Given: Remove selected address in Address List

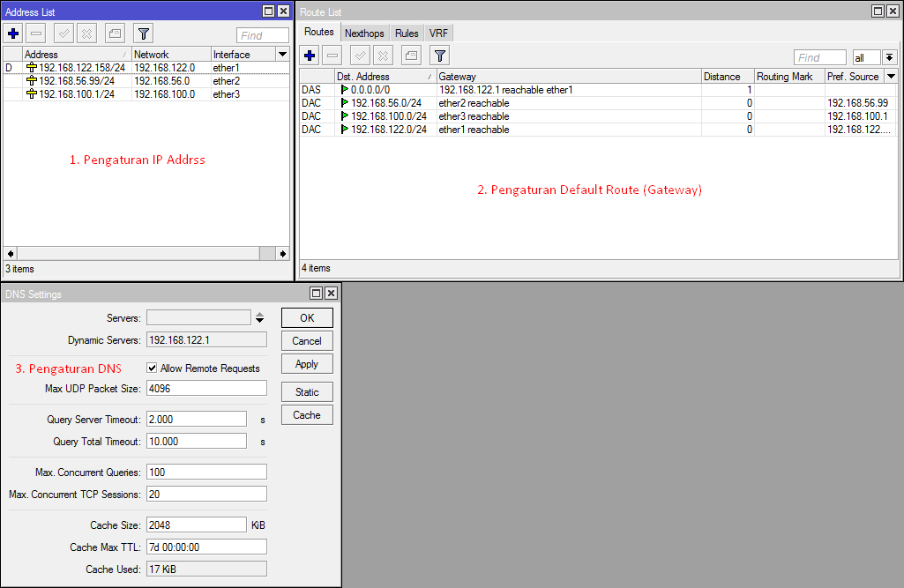Looking at the screenshot, I should tap(36, 33).
